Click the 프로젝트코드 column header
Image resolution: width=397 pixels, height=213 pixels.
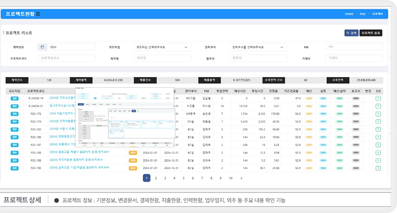click(36, 91)
